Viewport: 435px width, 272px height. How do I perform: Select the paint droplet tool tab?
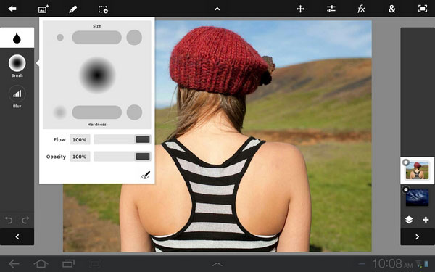pos(17,38)
